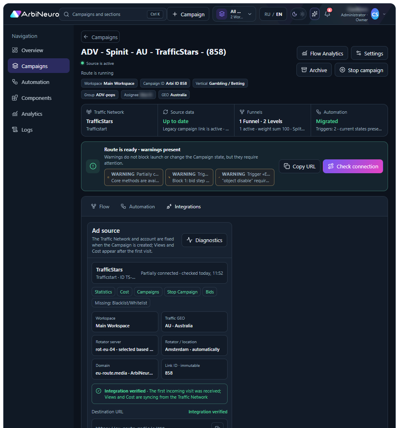Click the GEO Australia tag
This screenshot has height=428, width=399.
pyautogui.click(x=174, y=95)
